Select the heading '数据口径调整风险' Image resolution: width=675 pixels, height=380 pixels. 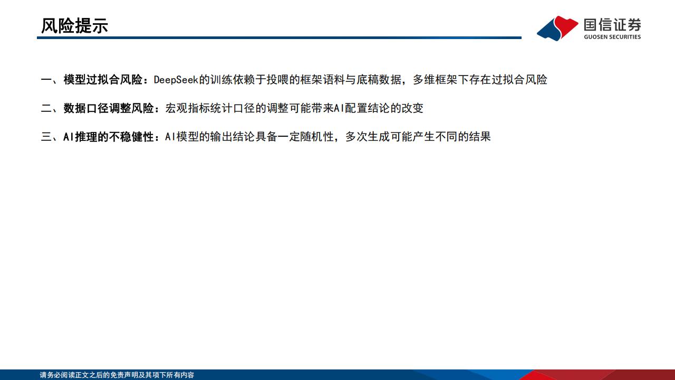(x=109, y=108)
